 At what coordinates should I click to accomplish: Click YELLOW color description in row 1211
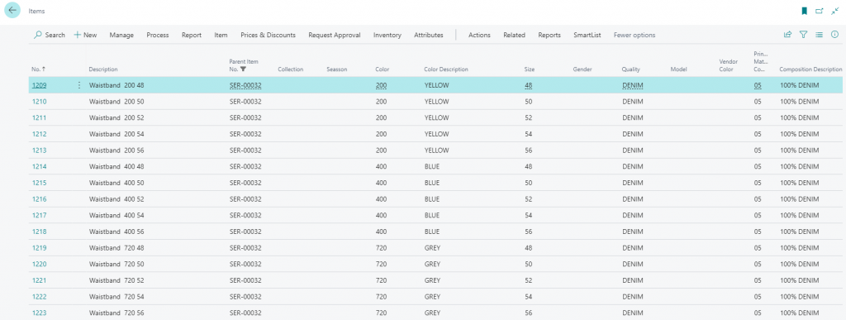point(436,117)
